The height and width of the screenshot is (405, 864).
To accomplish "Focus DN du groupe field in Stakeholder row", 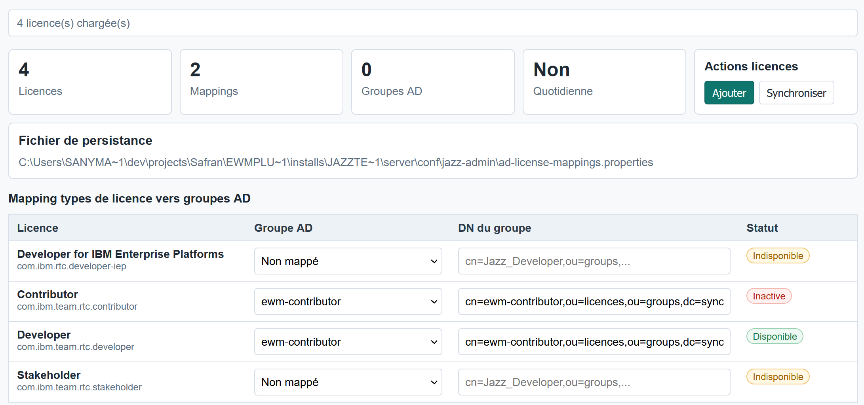I will pyautogui.click(x=594, y=382).
